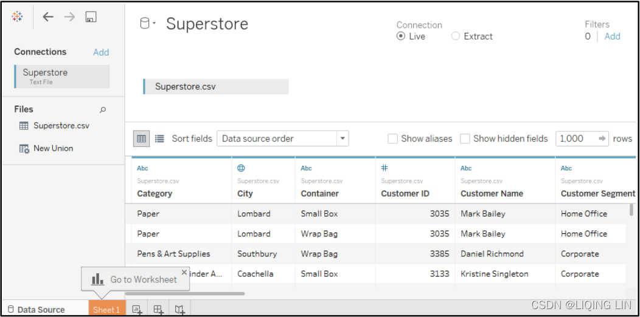Click the rows count input field

tap(576, 138)
